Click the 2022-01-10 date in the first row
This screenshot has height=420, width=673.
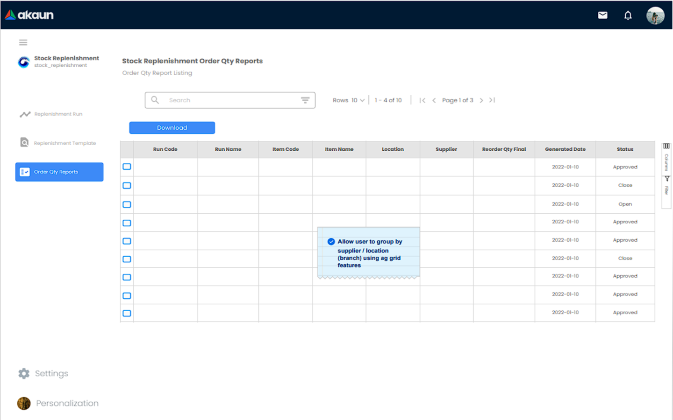pyautogui.click(x=565, y=167)
